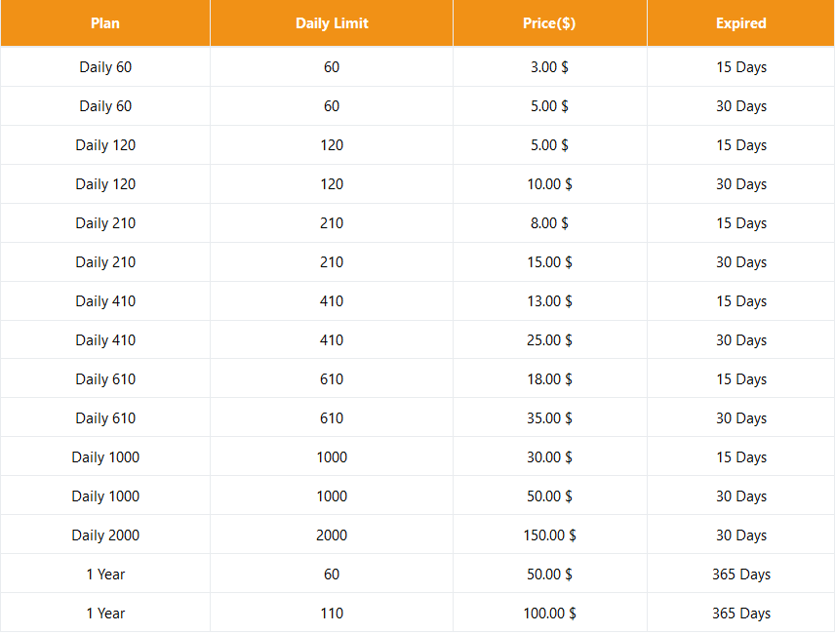The width and height of the screenshot is (835, 634).
Task: Click the 150.00 $ price cell
Action: click(549, 535)
